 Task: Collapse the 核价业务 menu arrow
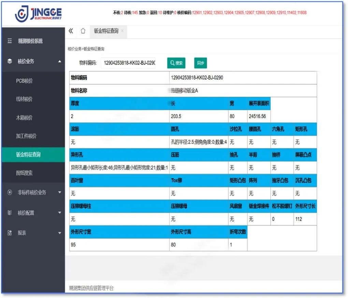pyautogui.click(x=59, y=62)
